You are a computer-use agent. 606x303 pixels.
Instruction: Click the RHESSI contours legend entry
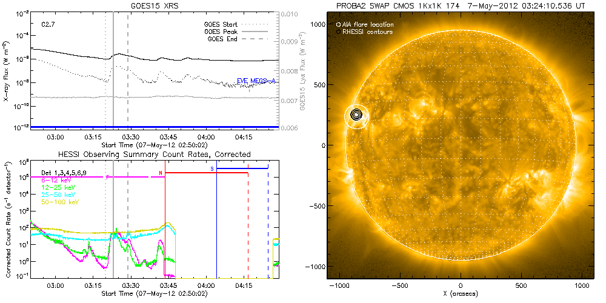click(364, 32)
